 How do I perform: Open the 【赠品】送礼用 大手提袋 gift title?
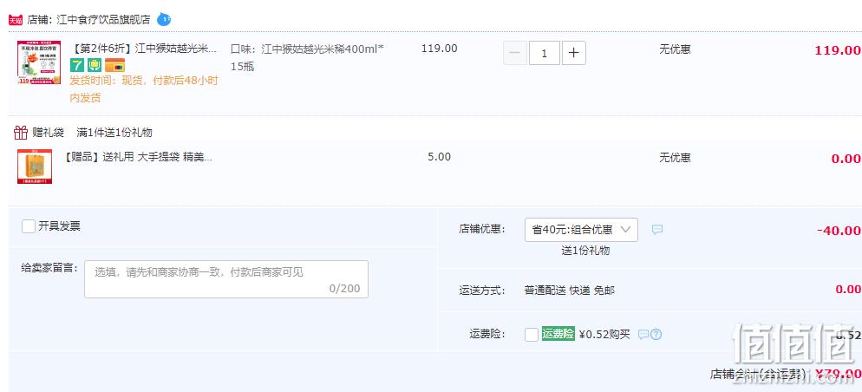[x=139, y=157]
